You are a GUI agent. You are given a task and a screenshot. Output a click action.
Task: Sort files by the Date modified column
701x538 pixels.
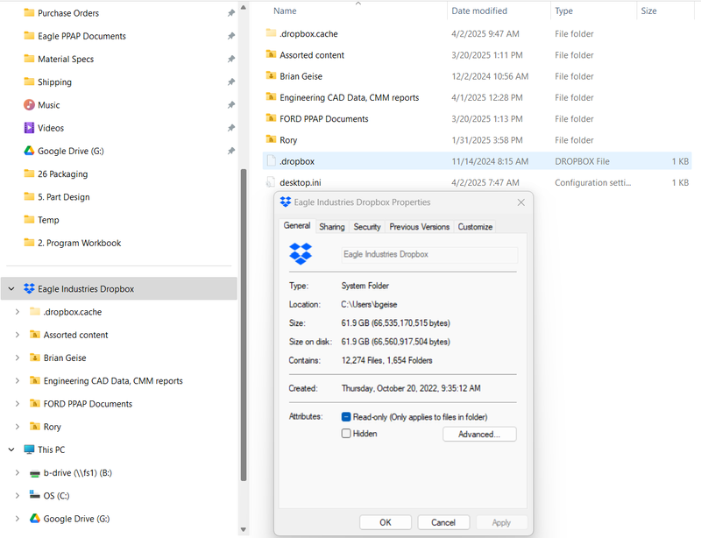[x=478, y=11]
